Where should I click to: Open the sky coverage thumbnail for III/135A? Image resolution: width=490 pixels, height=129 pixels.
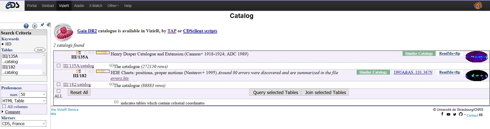click(476, 57)
